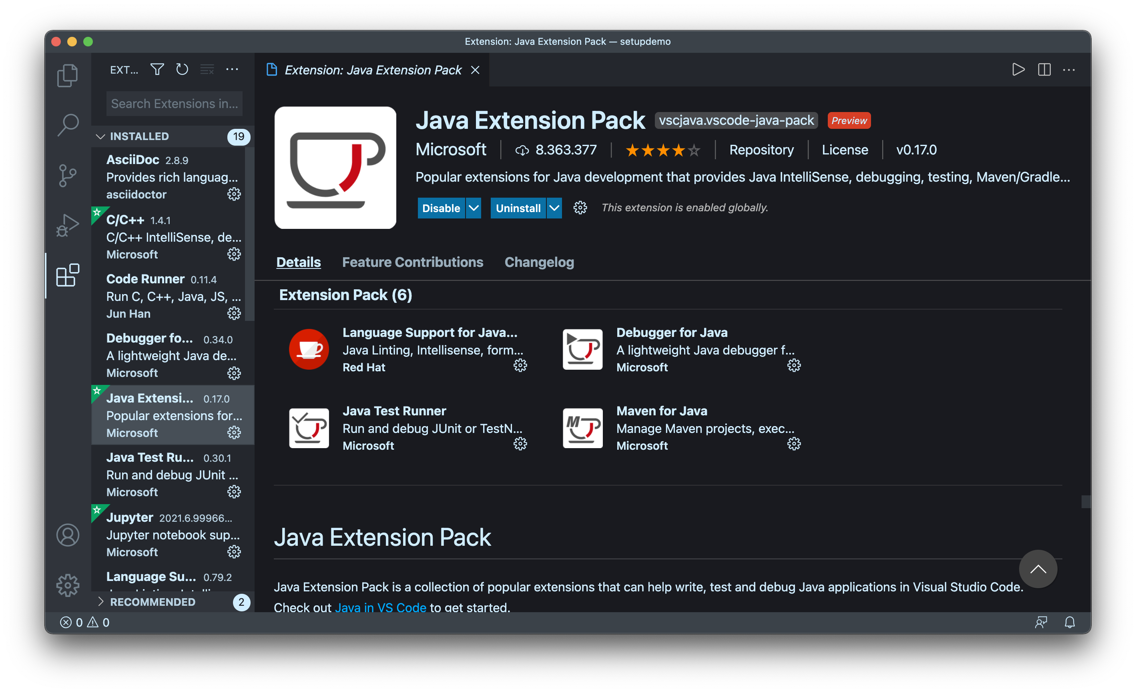Image resolution: width=1136 pixels, height=693 pixels.
Task: Open manage gear for AsciiDoc extension
Action: (x=234, y=194)
